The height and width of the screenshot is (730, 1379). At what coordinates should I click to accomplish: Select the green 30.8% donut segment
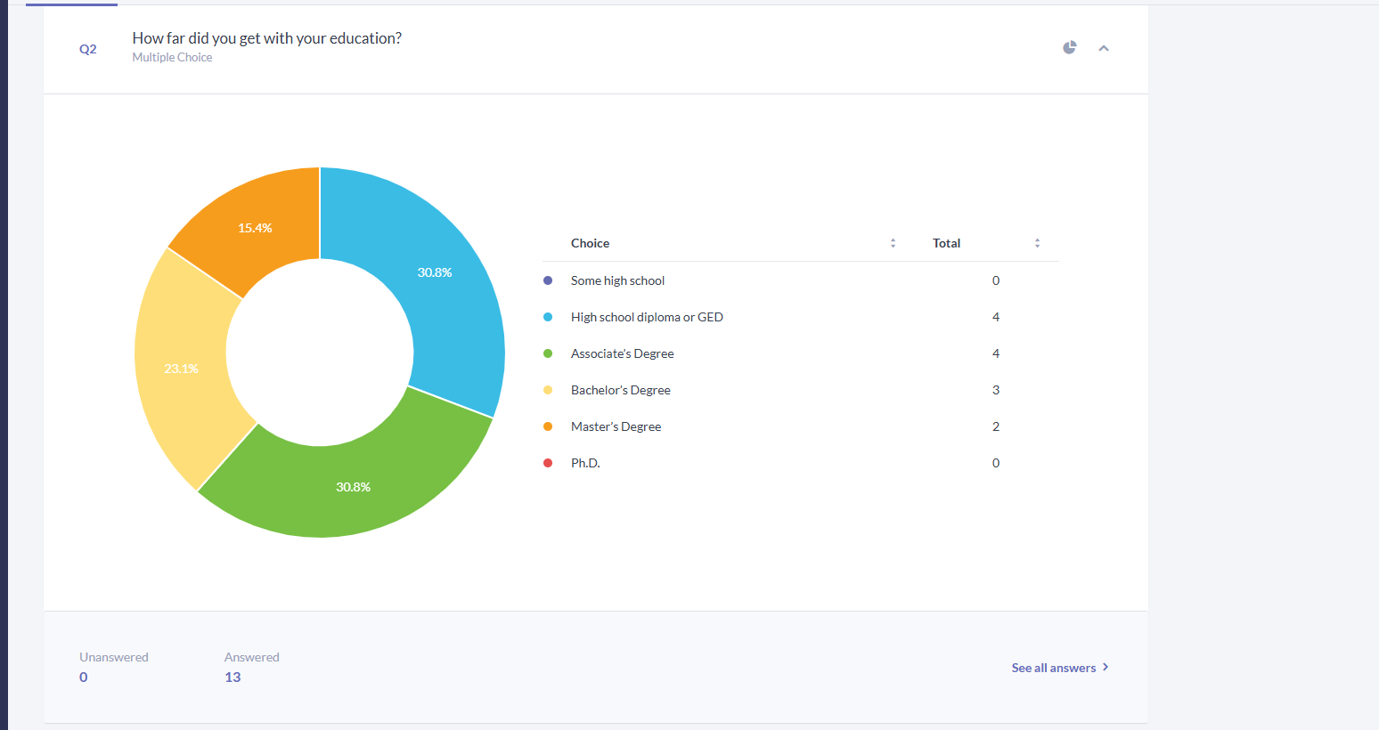[x=353, y=487]
